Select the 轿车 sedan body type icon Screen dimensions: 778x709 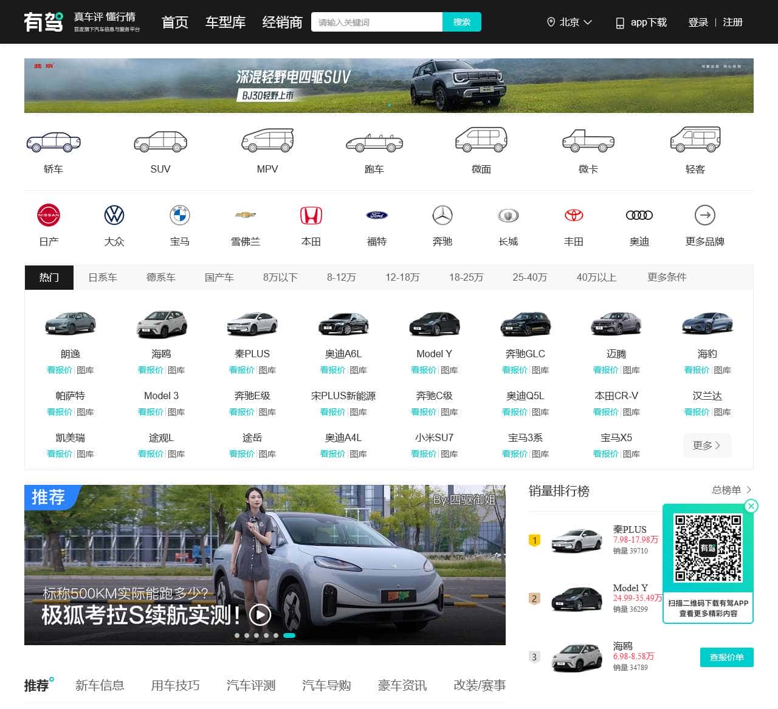[x=53, y=142]
